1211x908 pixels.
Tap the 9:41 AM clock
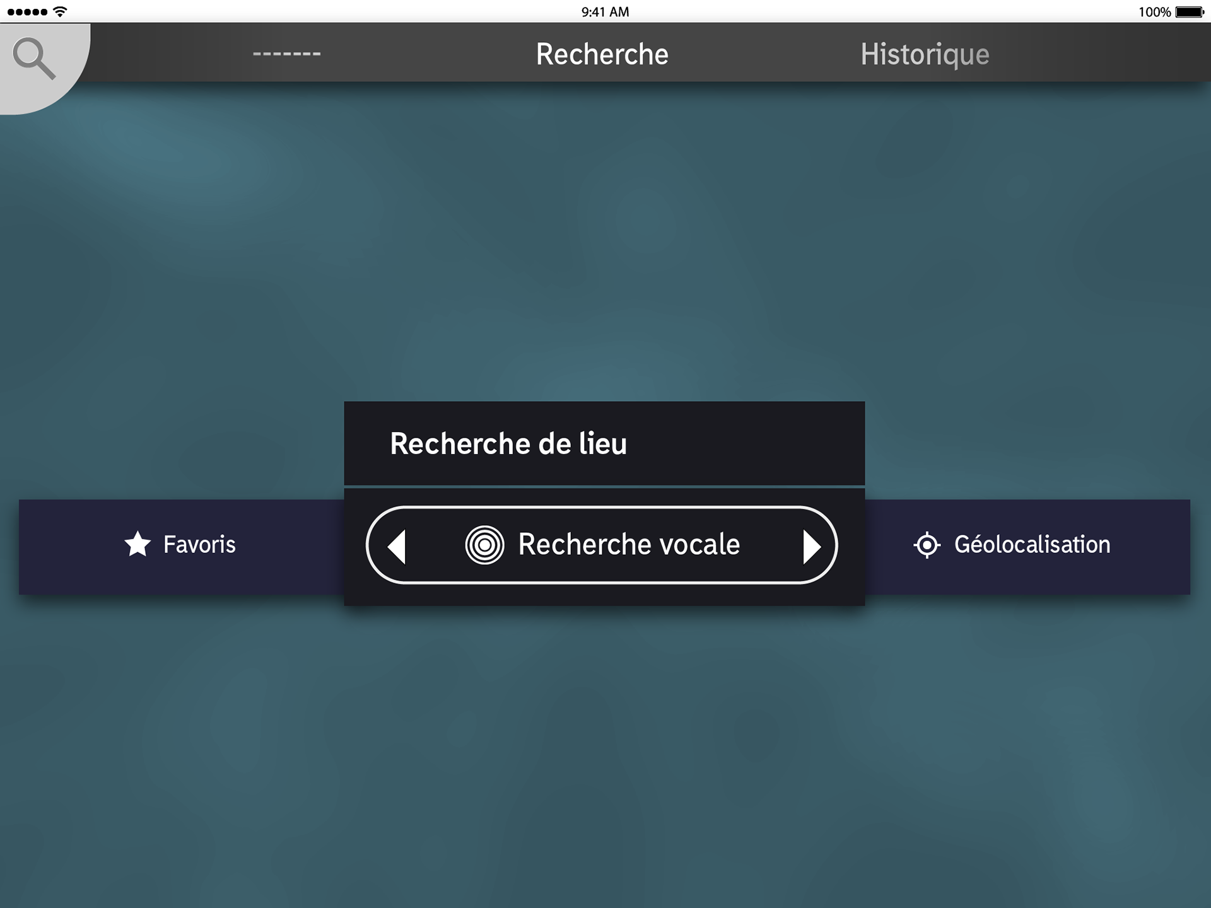[x=605, y=12]
